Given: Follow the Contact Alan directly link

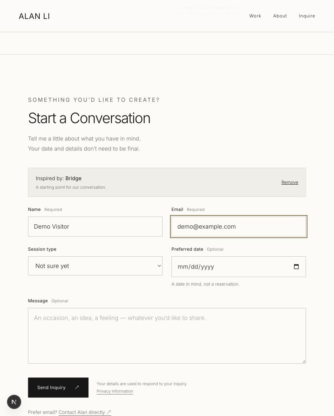Looking at the screenshot, I should point(85,412).
